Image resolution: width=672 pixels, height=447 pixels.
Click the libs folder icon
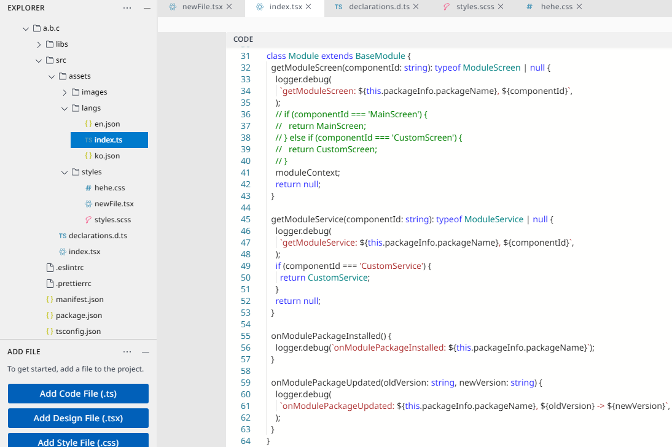tap(50, 44)
